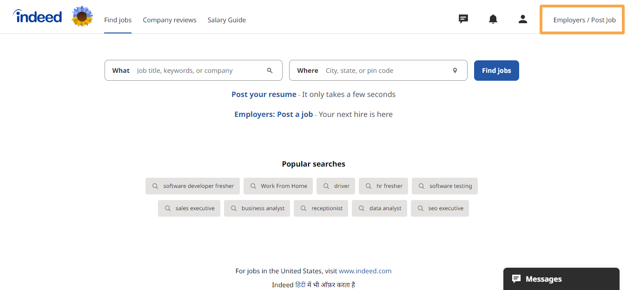Click the Messages widget chat icon
627x290 pixels.
pyautogui.click(x=516, y=279)
